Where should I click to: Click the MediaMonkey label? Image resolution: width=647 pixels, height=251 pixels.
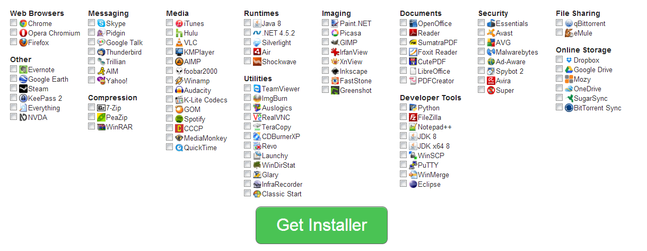point(205,138)
